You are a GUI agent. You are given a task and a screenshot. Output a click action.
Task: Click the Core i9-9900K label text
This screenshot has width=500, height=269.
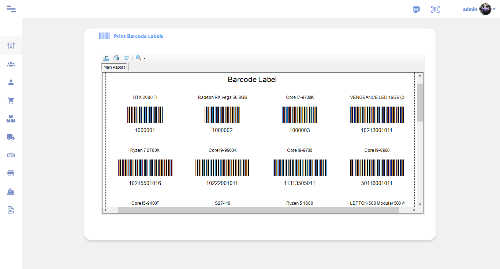pyautogui.click(x=223, y=150)
